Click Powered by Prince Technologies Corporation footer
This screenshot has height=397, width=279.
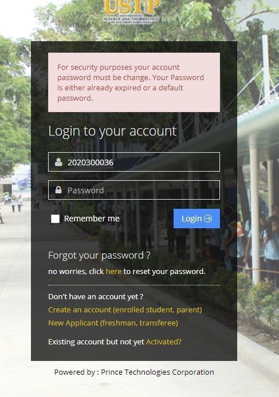[x=134, y=372]
